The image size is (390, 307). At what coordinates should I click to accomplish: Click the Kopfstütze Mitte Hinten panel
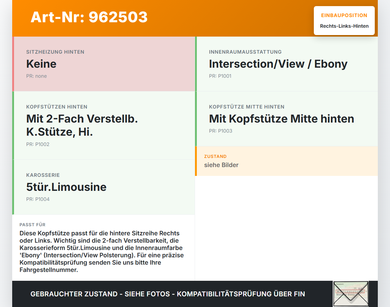click(x=286, y=119)
